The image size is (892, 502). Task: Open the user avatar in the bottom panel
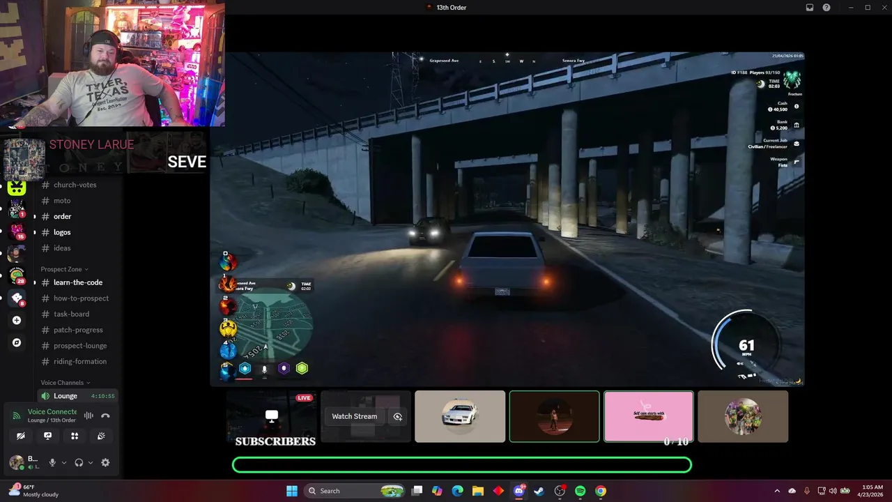(x=16, y=462)
